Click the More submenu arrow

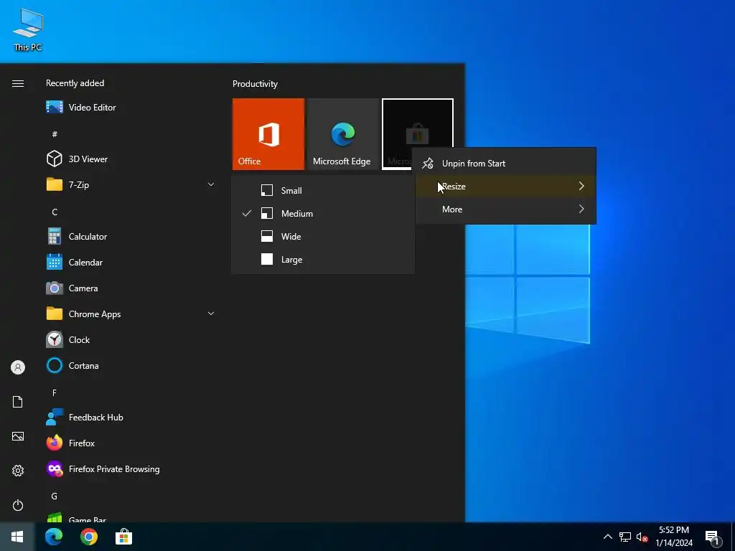pos(581,209)
